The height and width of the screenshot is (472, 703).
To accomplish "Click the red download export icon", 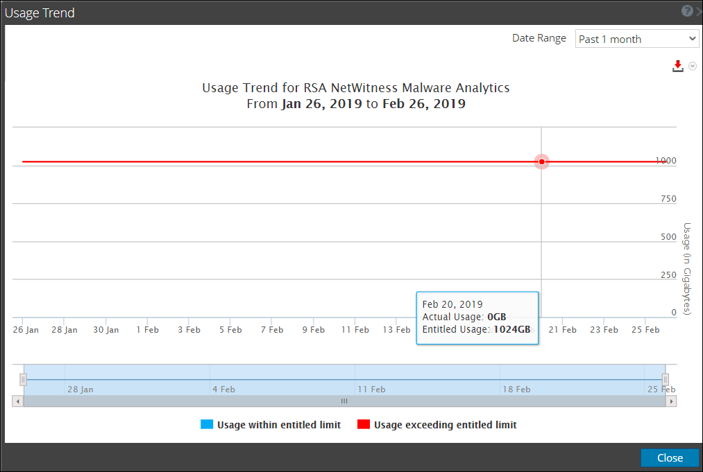I will click(678, 66).
